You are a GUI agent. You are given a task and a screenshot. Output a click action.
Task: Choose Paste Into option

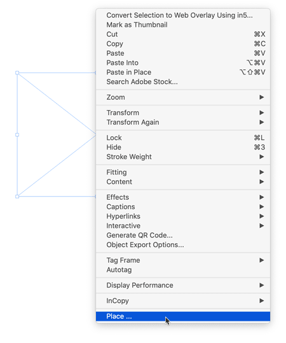(x=183, y=63)
